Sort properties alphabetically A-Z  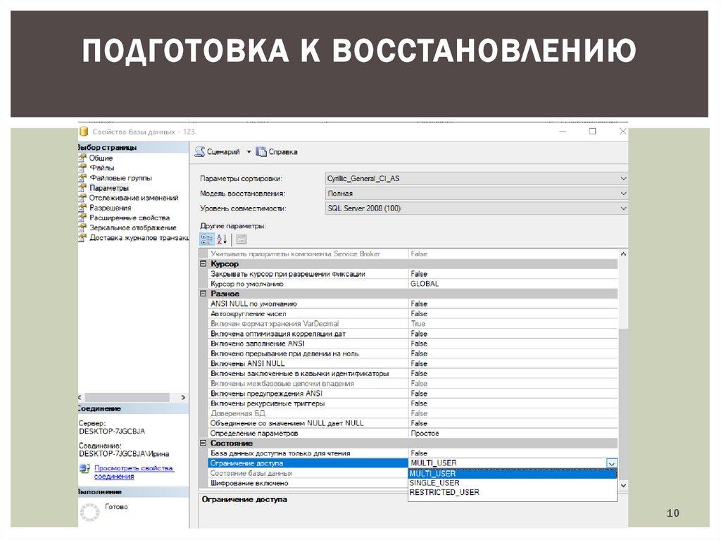pos(221,239)
